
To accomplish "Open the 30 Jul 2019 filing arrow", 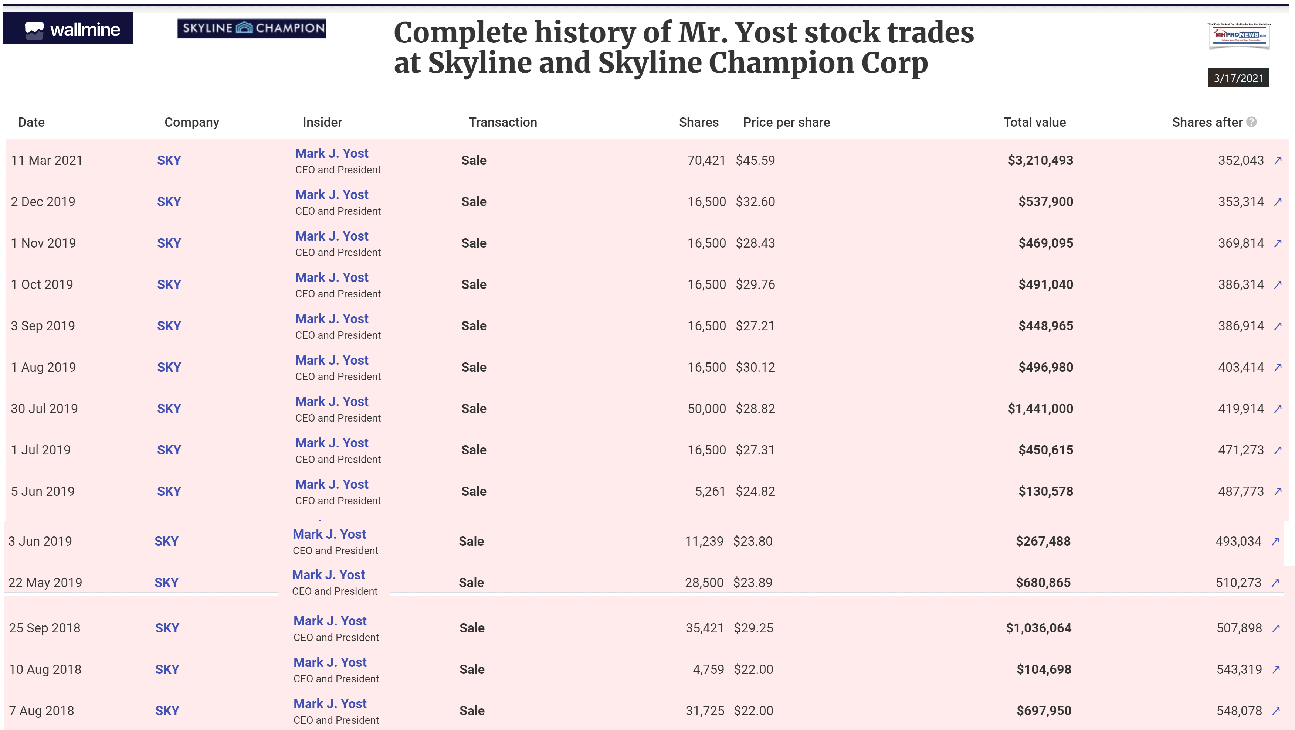I will click(x=1278, y=409).
